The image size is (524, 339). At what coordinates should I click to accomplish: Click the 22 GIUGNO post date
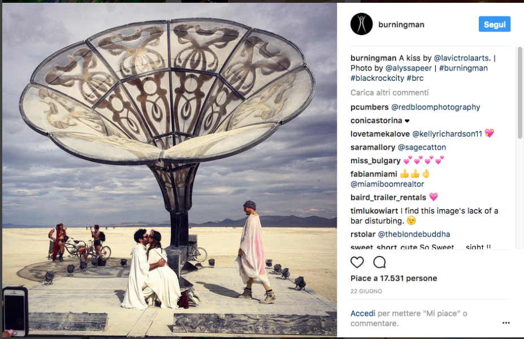366,291
